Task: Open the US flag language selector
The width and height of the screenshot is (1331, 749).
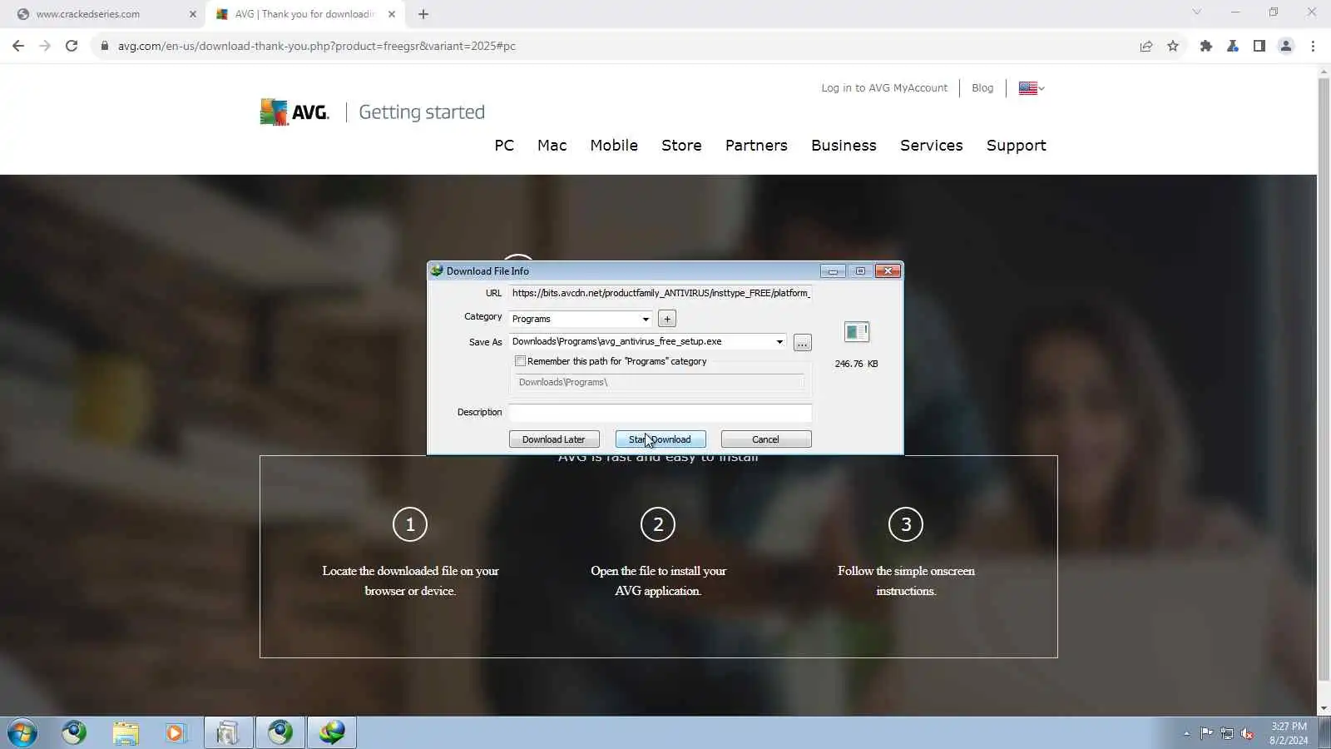Action: [1032, 88]
